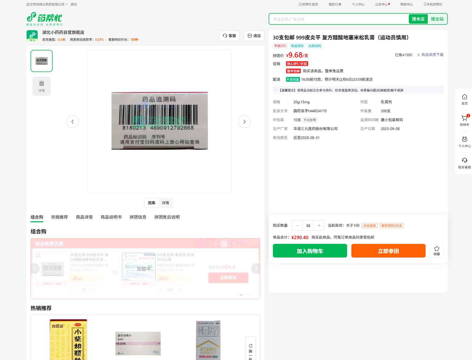Click the 药帮忙 logo
Image resolution: width=472 pixels, height=360 pixels.
coord(45,19)
